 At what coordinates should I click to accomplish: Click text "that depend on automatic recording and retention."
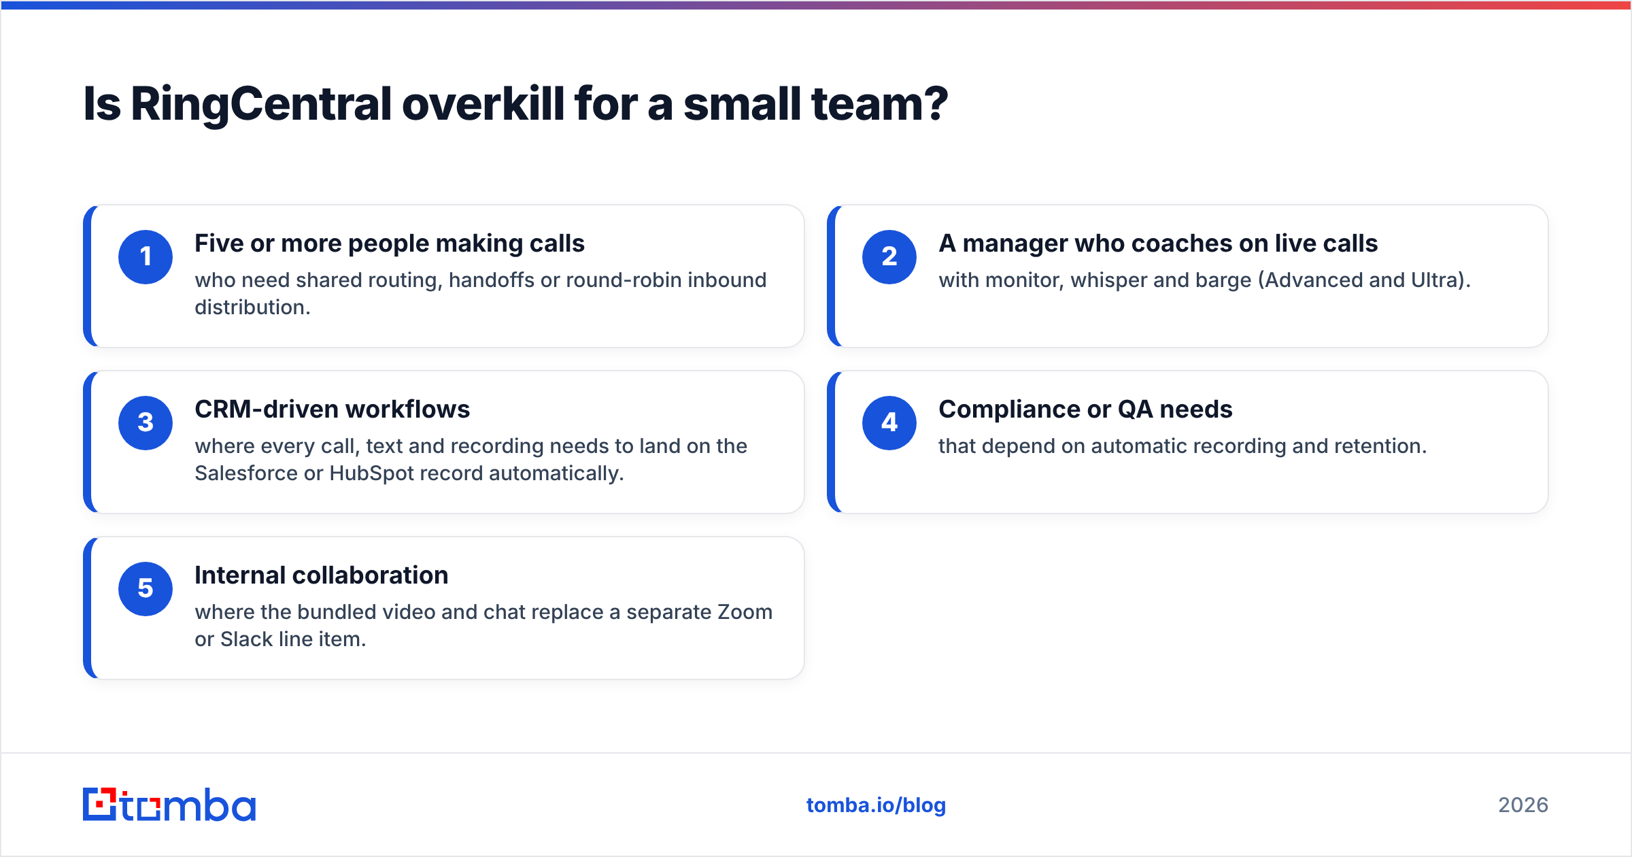(x=1183, y=446)
